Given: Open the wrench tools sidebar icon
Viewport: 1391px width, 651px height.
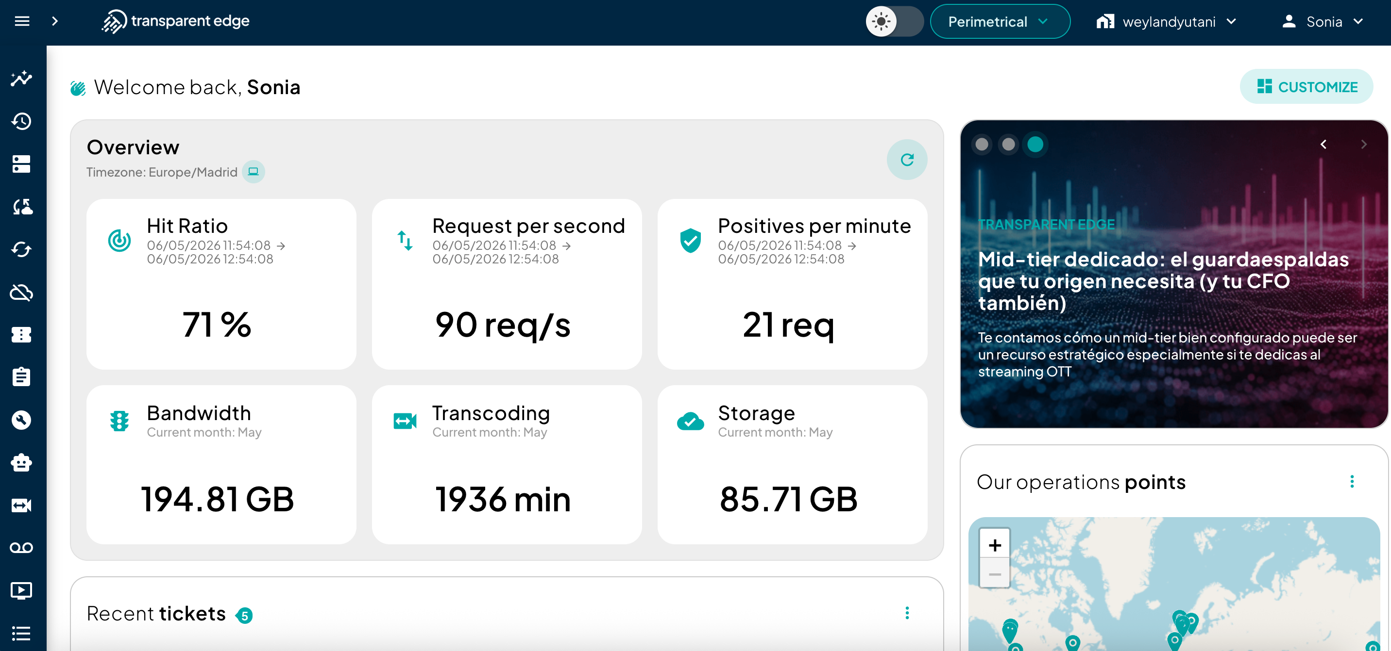Looking at the screenshot, I should 21,420.
